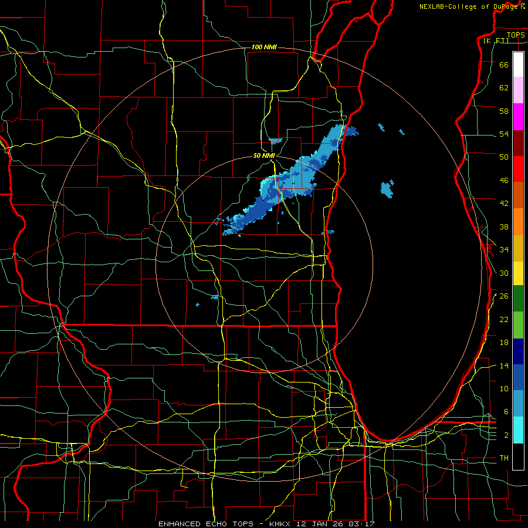Click the orange 42 kft legend swatch
This screenshot has width=528, height=528.
tap(518, 222)
